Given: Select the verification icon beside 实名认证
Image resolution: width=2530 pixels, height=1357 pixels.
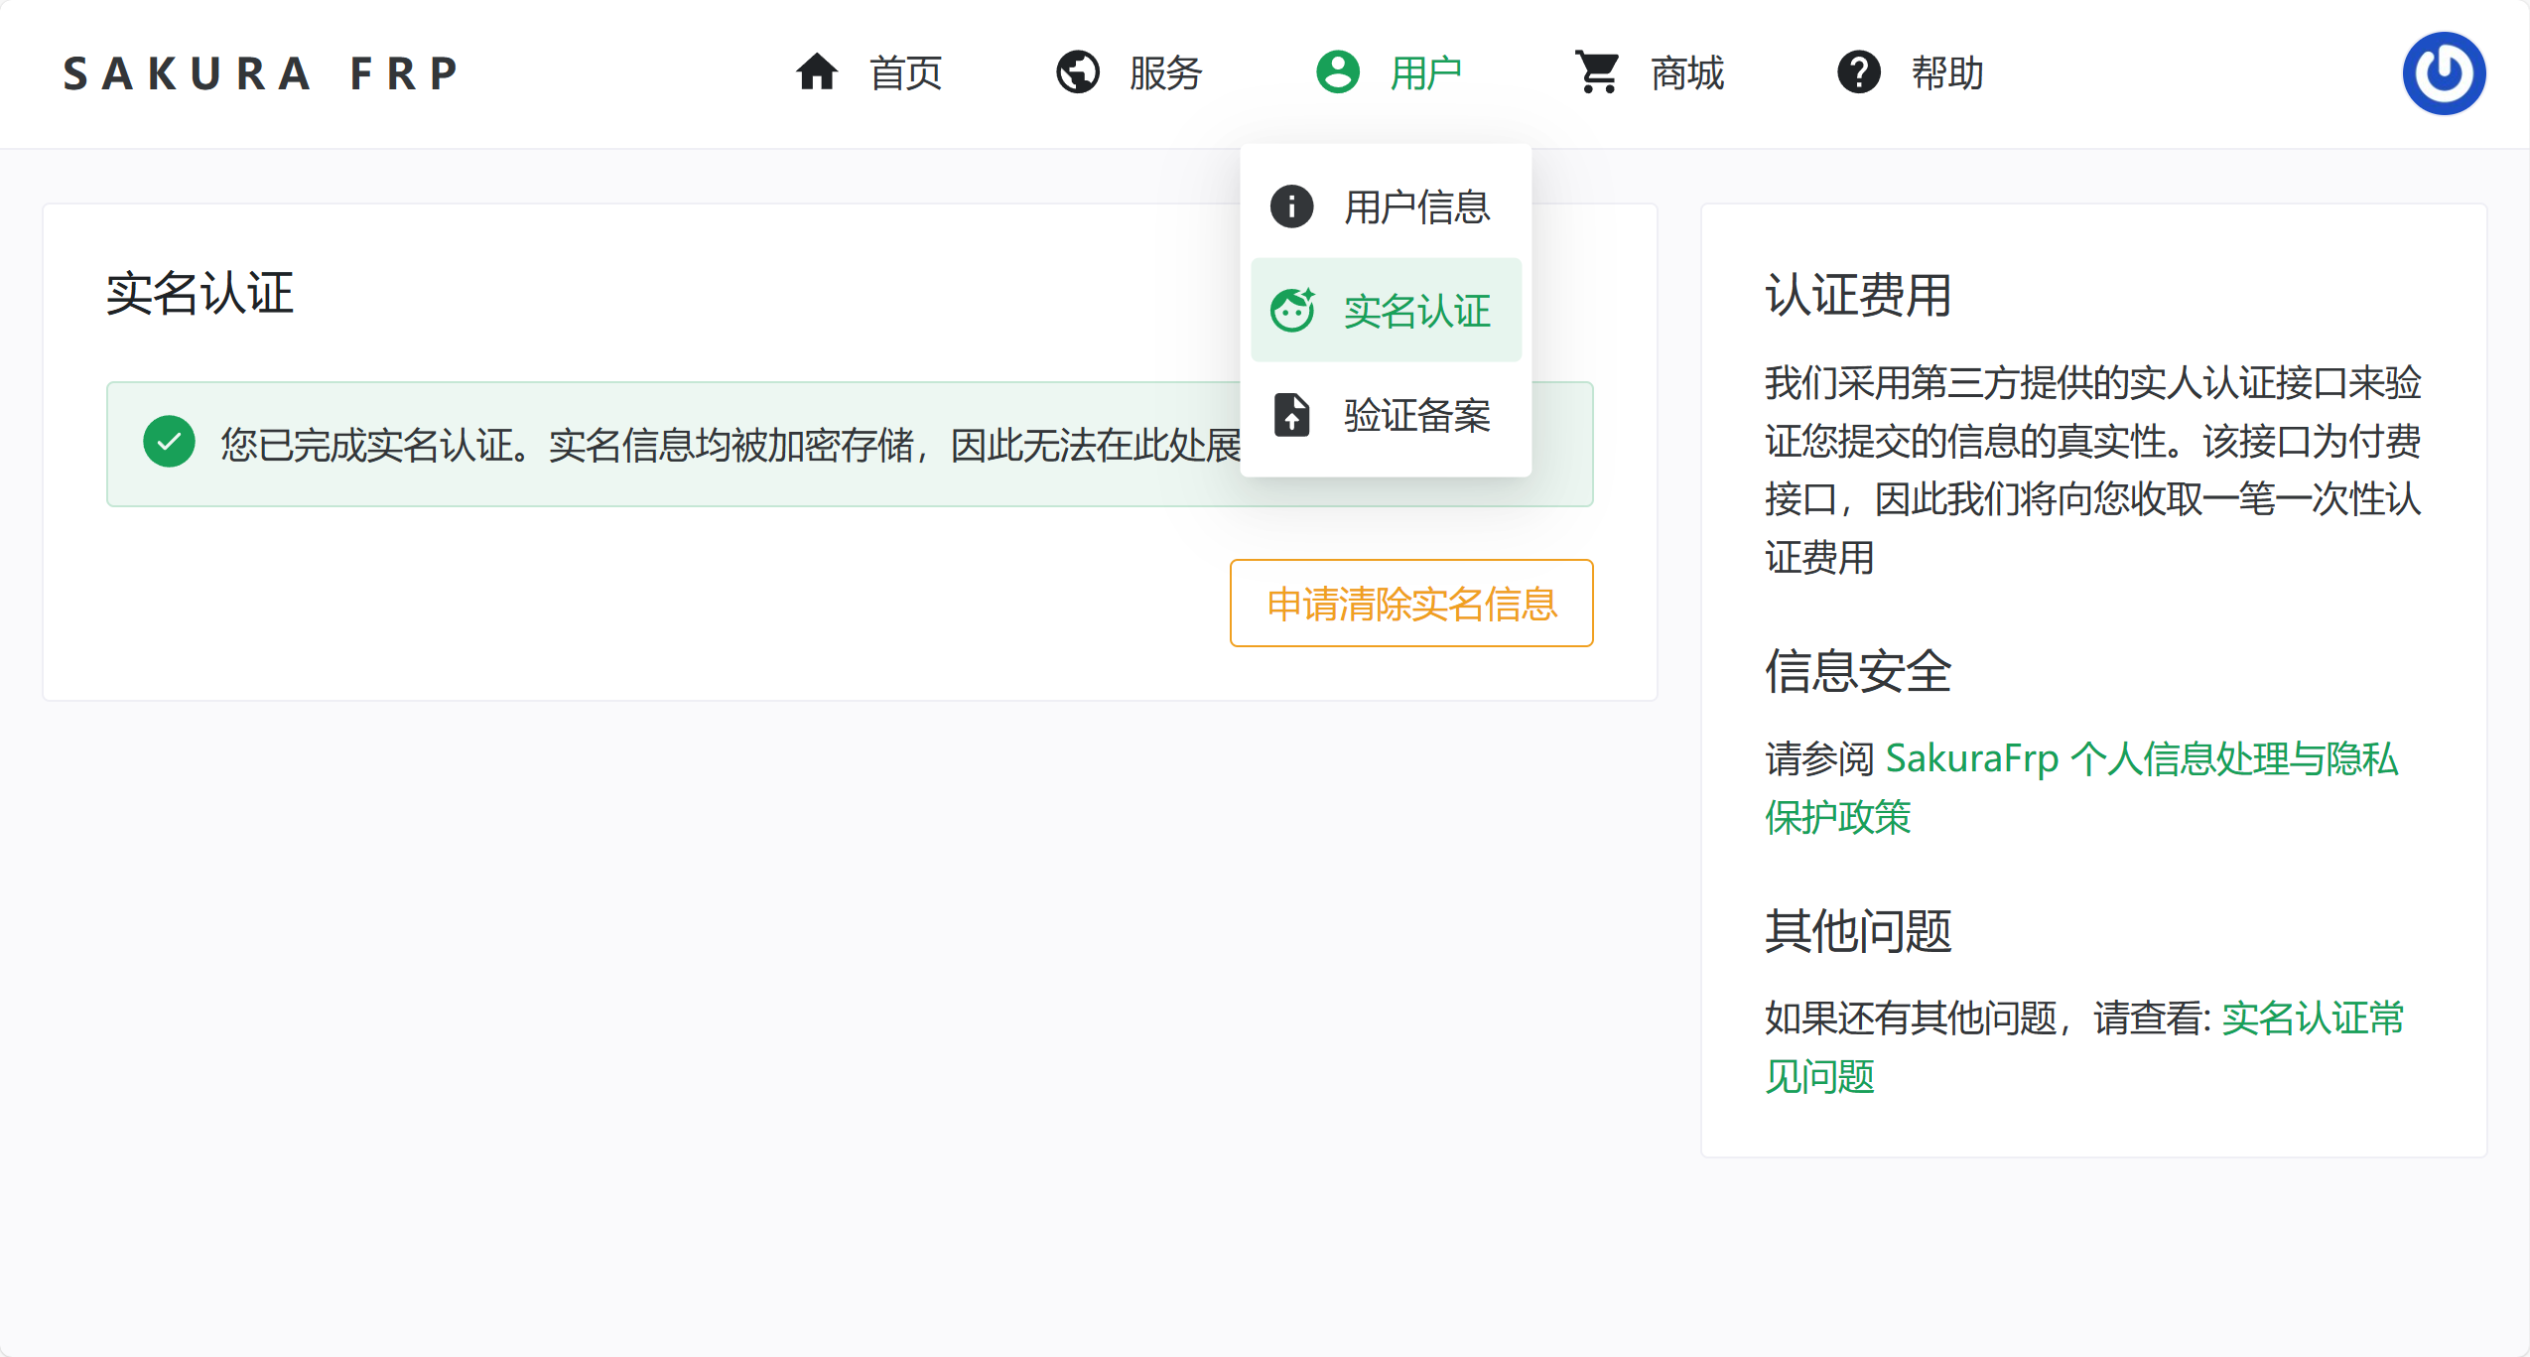Looking at the screenshot, I should point(1293,311).
